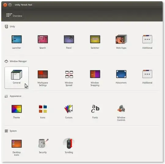Open the Switcher settings icon
The height and width of the screenshot is (164, 165).
[95, 39]
